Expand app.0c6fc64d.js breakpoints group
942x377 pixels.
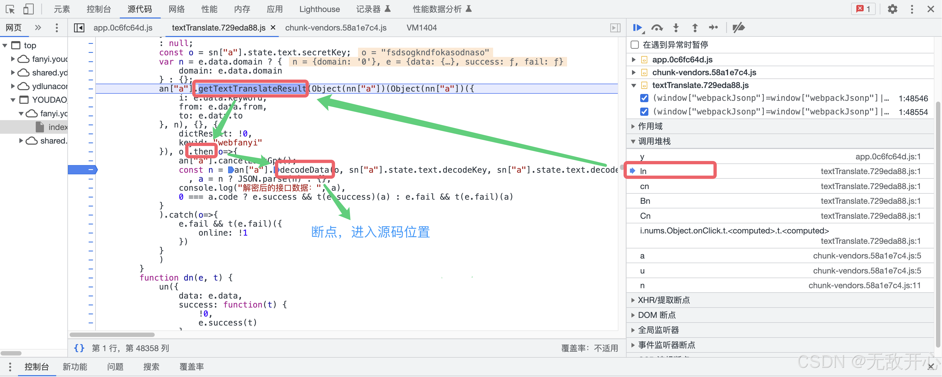[x=634, y=59]
